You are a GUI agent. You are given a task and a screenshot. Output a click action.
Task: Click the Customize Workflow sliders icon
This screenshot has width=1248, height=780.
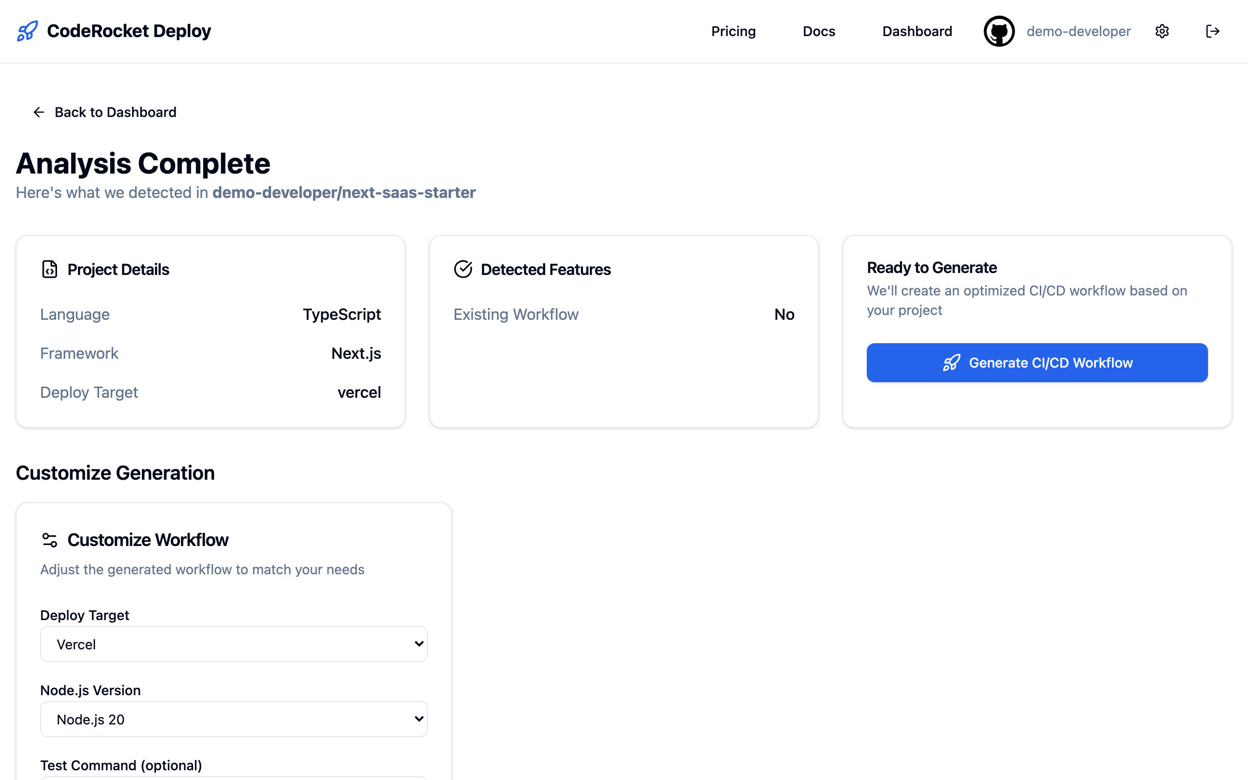pyautogui.click(x=50, y=540)
